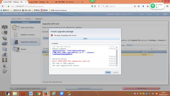Open the seventh left sidebar icon
170x96 pixels.
point(5,60)
